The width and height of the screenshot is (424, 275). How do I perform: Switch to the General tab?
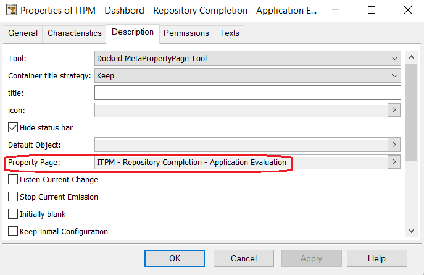point(23,33)
